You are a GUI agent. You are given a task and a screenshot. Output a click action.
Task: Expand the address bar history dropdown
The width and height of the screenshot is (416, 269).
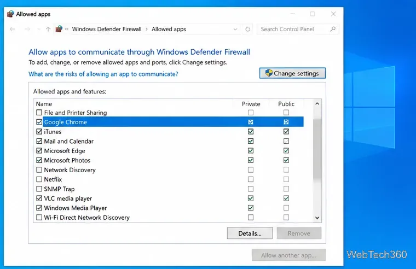coord(235,29)
